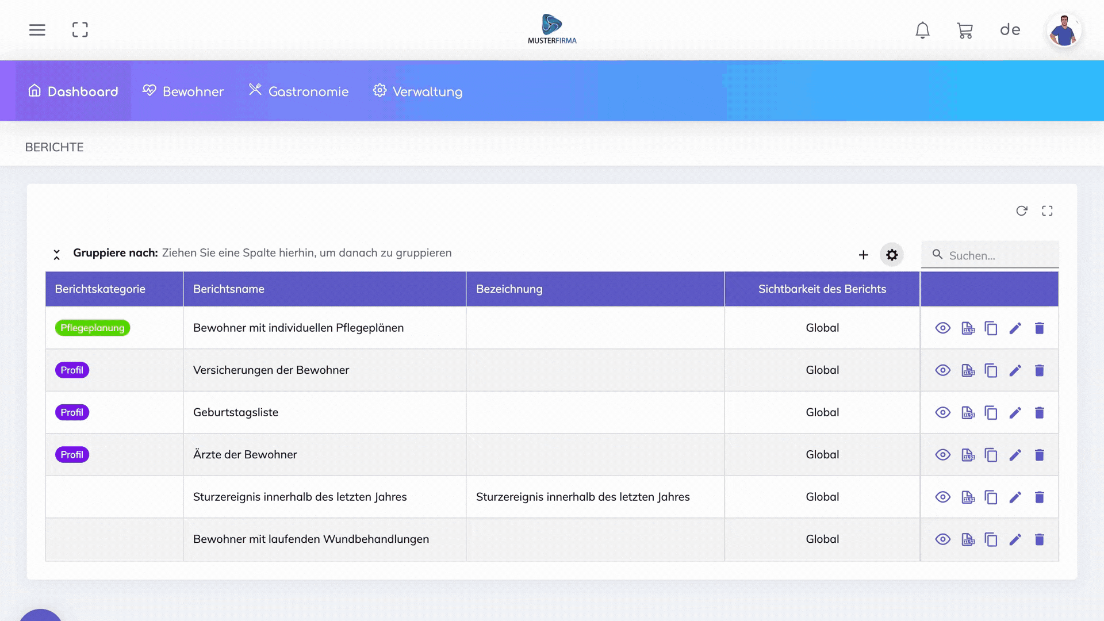Delete Bewohner mit laufenden Wundbehandlungen report
Image resolution: width=1104 pixels, height=621 pixels.
click(x=1039, y=539)
